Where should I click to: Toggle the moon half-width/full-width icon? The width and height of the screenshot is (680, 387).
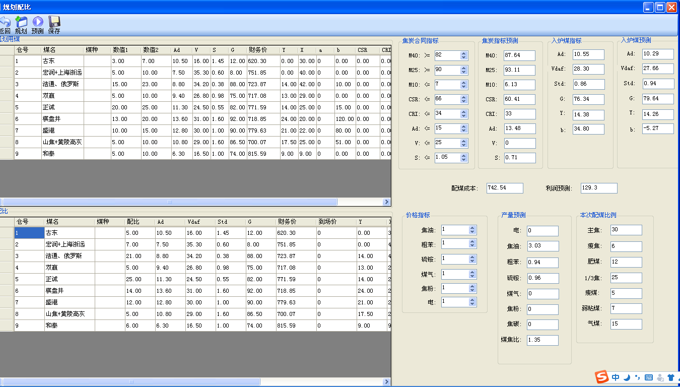(x=627, y=377)
